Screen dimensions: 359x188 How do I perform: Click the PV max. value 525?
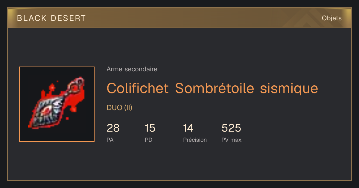click(x=231, y=128)
